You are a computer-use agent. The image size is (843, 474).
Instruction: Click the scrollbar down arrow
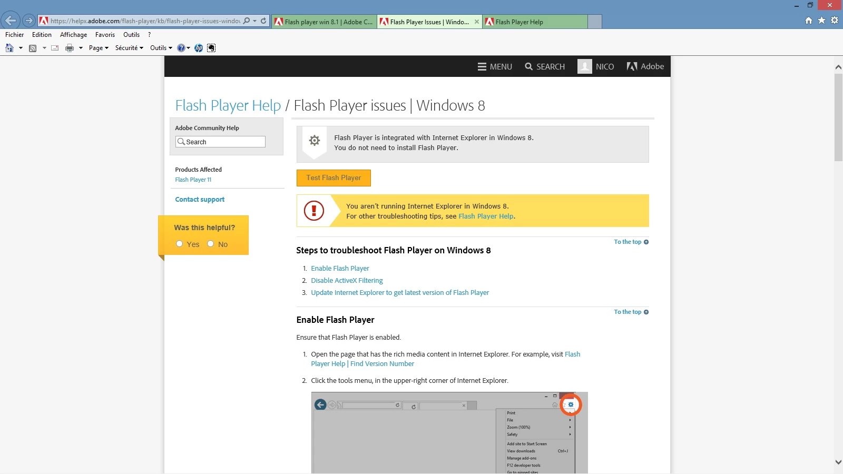[x=838, y=462]
